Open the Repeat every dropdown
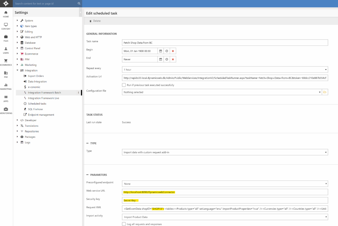This screenshot has width=338, height=226. click(225, 70)
